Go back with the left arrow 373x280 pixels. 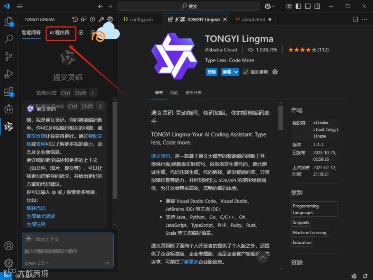[101, 6]
